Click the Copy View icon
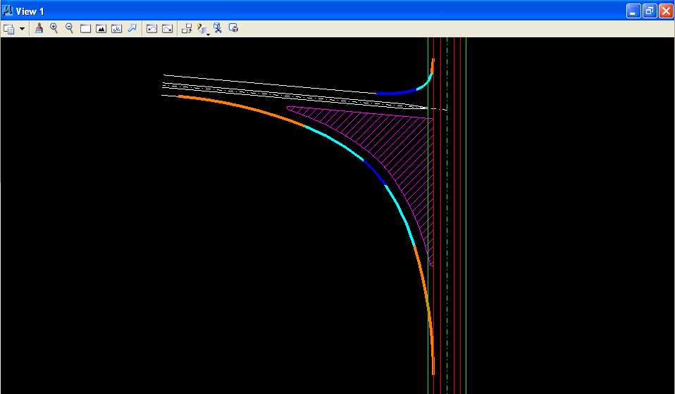675x394 pixels. tap(187, 29)
